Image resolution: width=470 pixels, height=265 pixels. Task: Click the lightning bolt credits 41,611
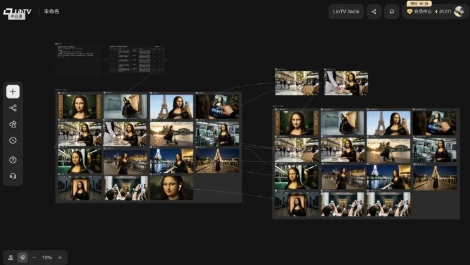[443, 11]
